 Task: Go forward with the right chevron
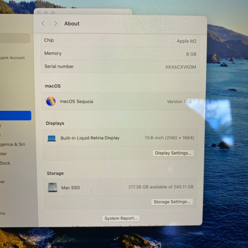[x=56, y=23]
